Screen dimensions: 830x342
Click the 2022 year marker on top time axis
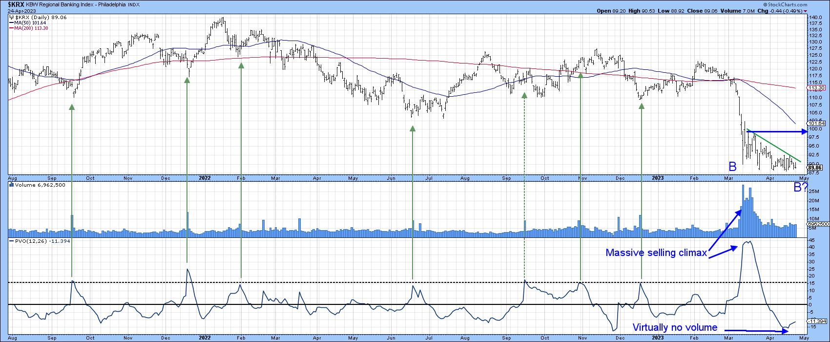205,178
